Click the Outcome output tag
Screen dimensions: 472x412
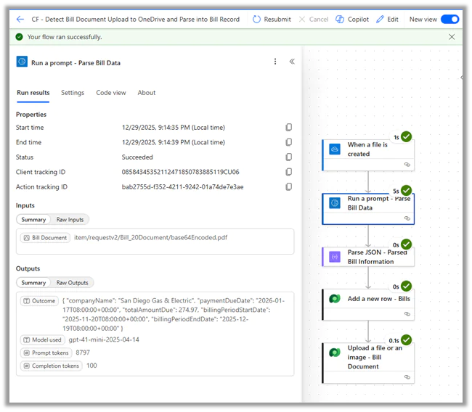[x=39, y=301]
